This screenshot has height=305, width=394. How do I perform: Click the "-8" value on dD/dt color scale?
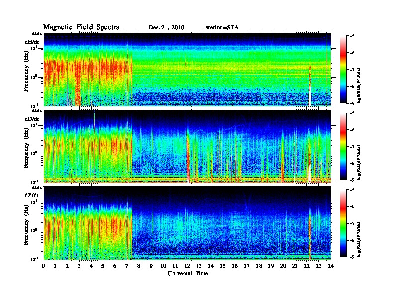(x=352, y=163)
